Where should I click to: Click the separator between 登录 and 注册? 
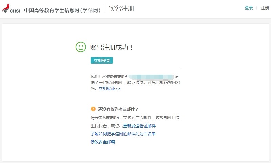coord(257,8)
